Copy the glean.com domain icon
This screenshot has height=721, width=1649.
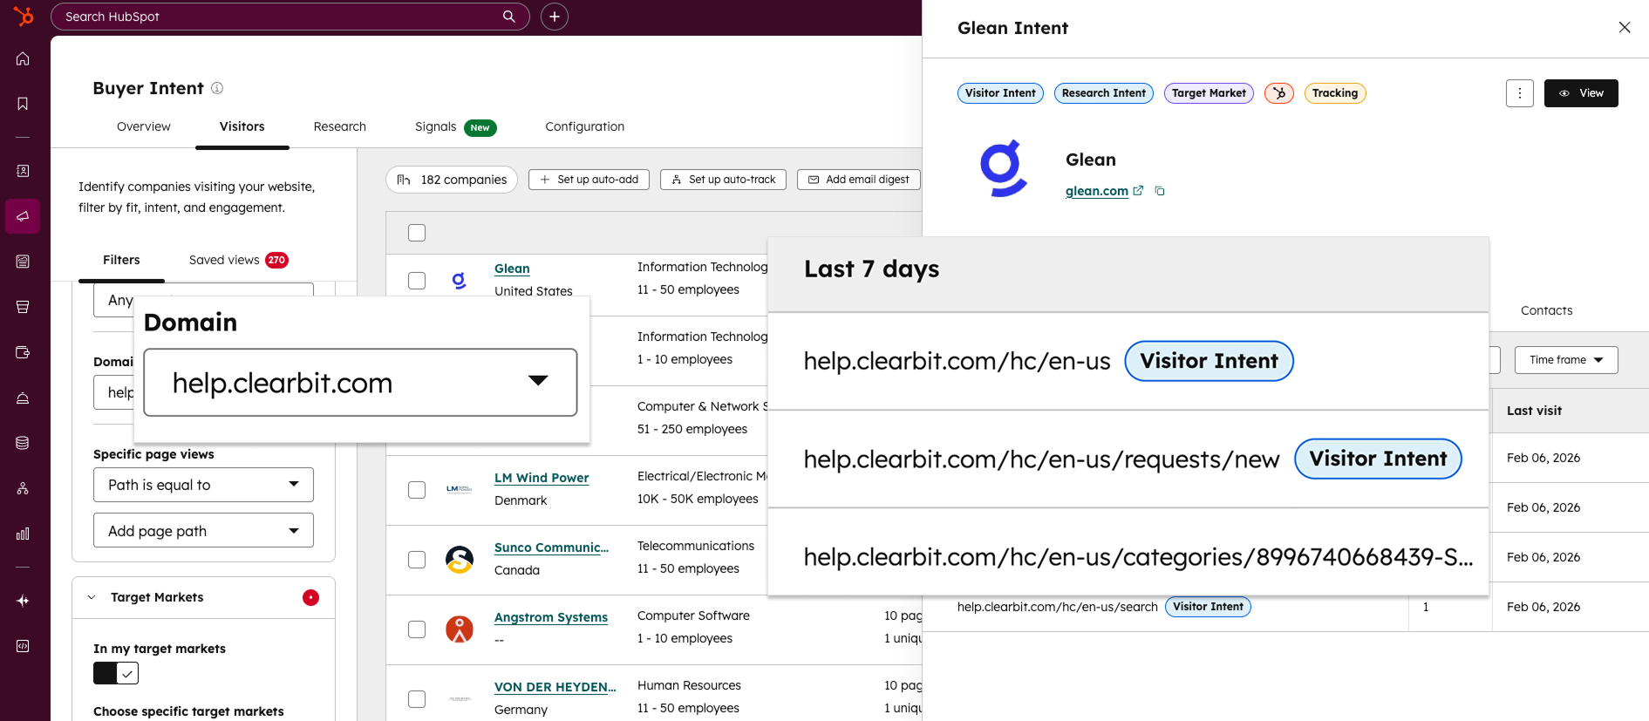pyautogui.click(x=1160, y=191)
